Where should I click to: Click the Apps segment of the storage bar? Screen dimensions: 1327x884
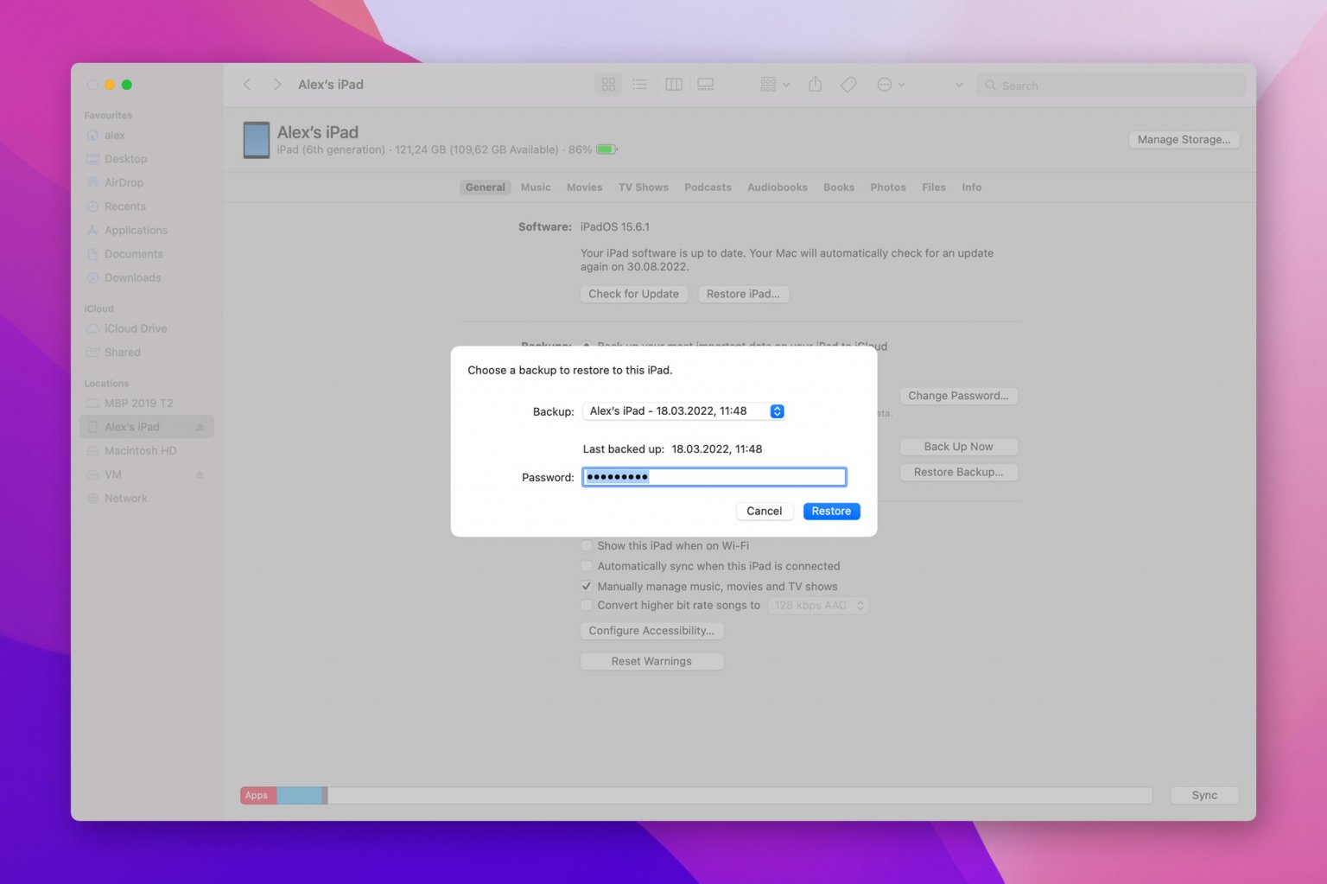coord(257,795)
